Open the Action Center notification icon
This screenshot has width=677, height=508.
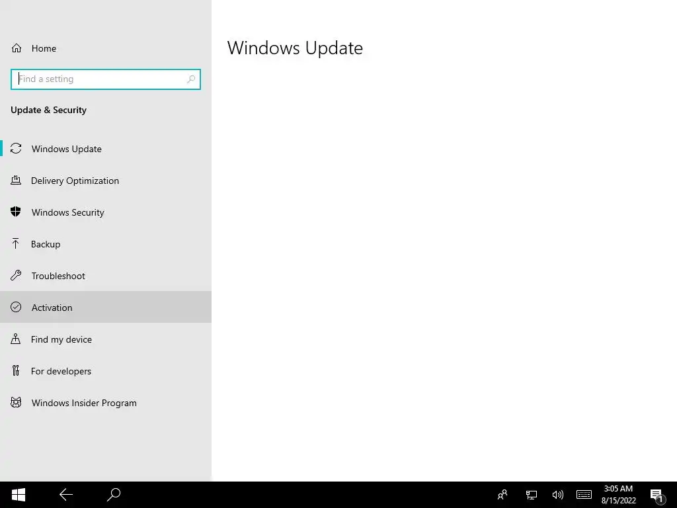tap(657, 495)
